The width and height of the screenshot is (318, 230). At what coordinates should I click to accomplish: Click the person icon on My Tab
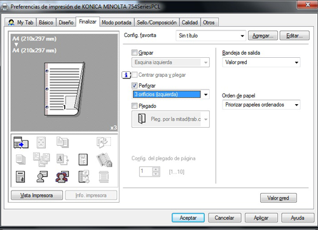click(x=11, y=22)
